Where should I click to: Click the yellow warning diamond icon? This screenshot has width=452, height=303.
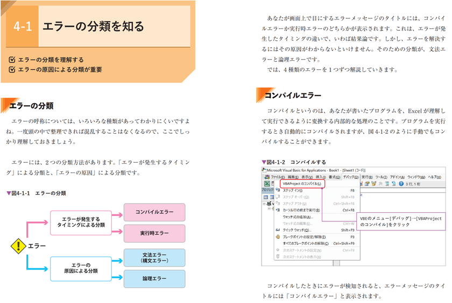18,246
